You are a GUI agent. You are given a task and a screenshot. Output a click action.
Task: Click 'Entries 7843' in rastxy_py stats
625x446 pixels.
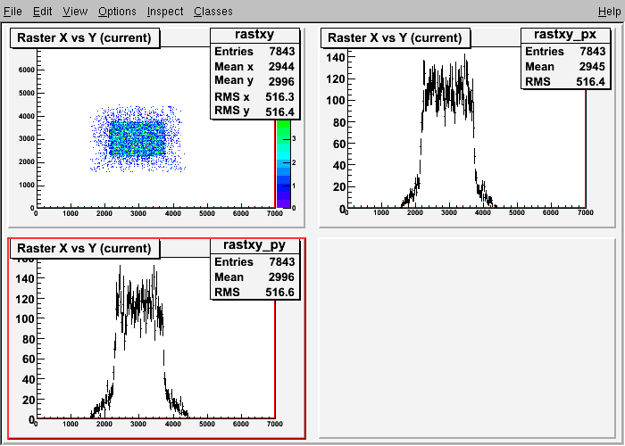point(254,261)
